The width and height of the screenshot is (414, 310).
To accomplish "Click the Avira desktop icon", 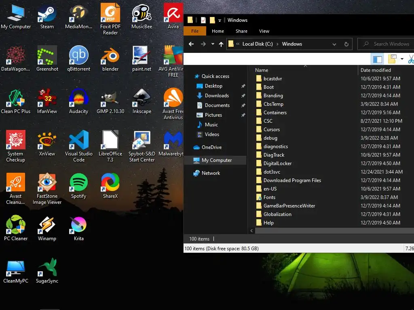I will pos(173,16).
